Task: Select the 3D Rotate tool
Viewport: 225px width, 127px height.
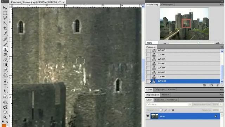Action: pos(5,102)
